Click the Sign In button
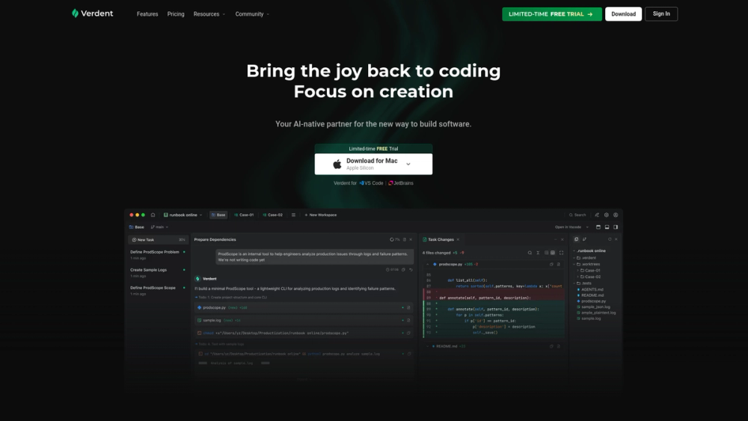This screenshot has width=748, height=421. 661,13
